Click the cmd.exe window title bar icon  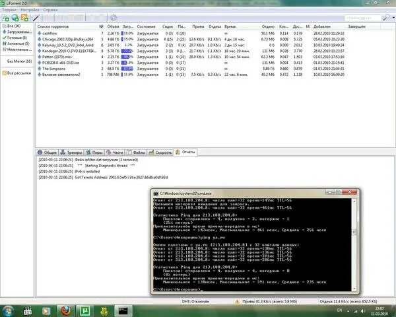pos(156,194)
